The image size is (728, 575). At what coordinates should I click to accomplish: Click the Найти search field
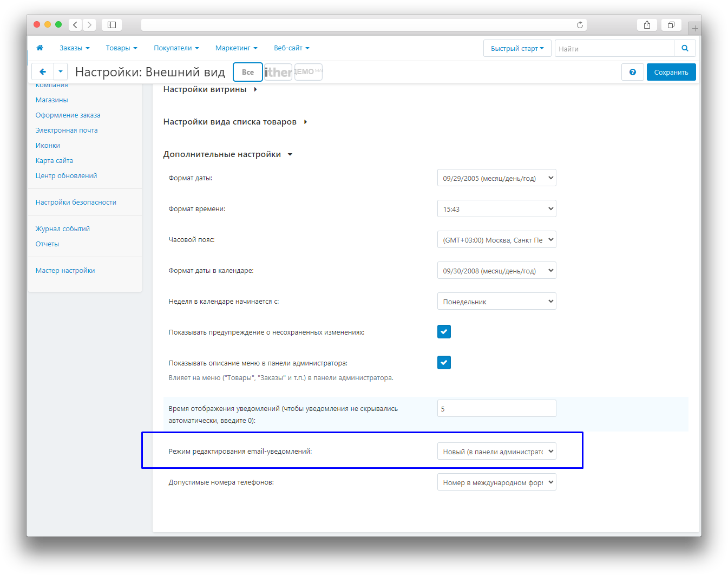click(x=614, y=48)
